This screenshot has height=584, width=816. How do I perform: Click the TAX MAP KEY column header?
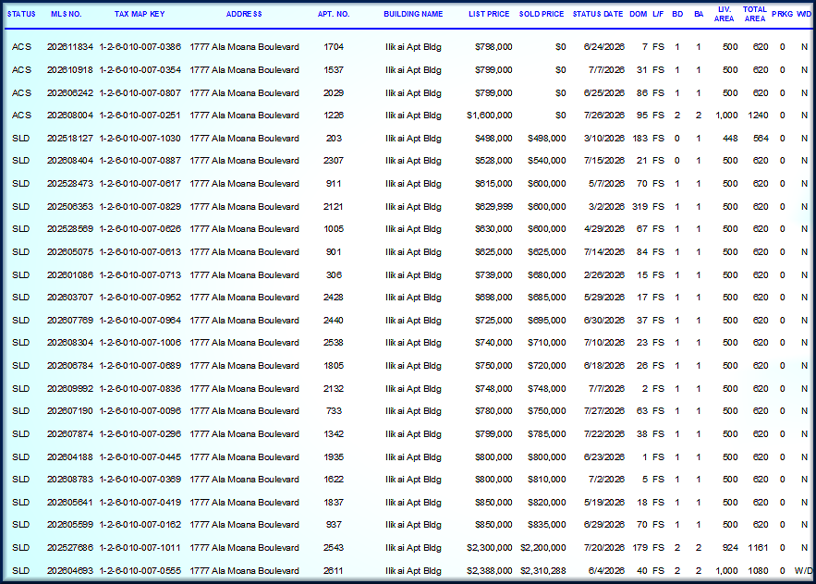140,14
